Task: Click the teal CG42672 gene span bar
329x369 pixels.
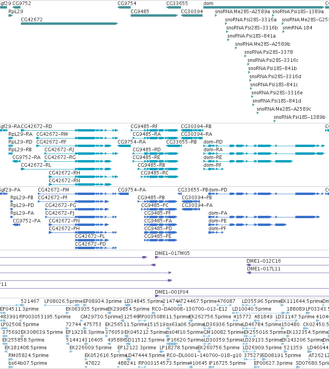Action: point(69,24)
